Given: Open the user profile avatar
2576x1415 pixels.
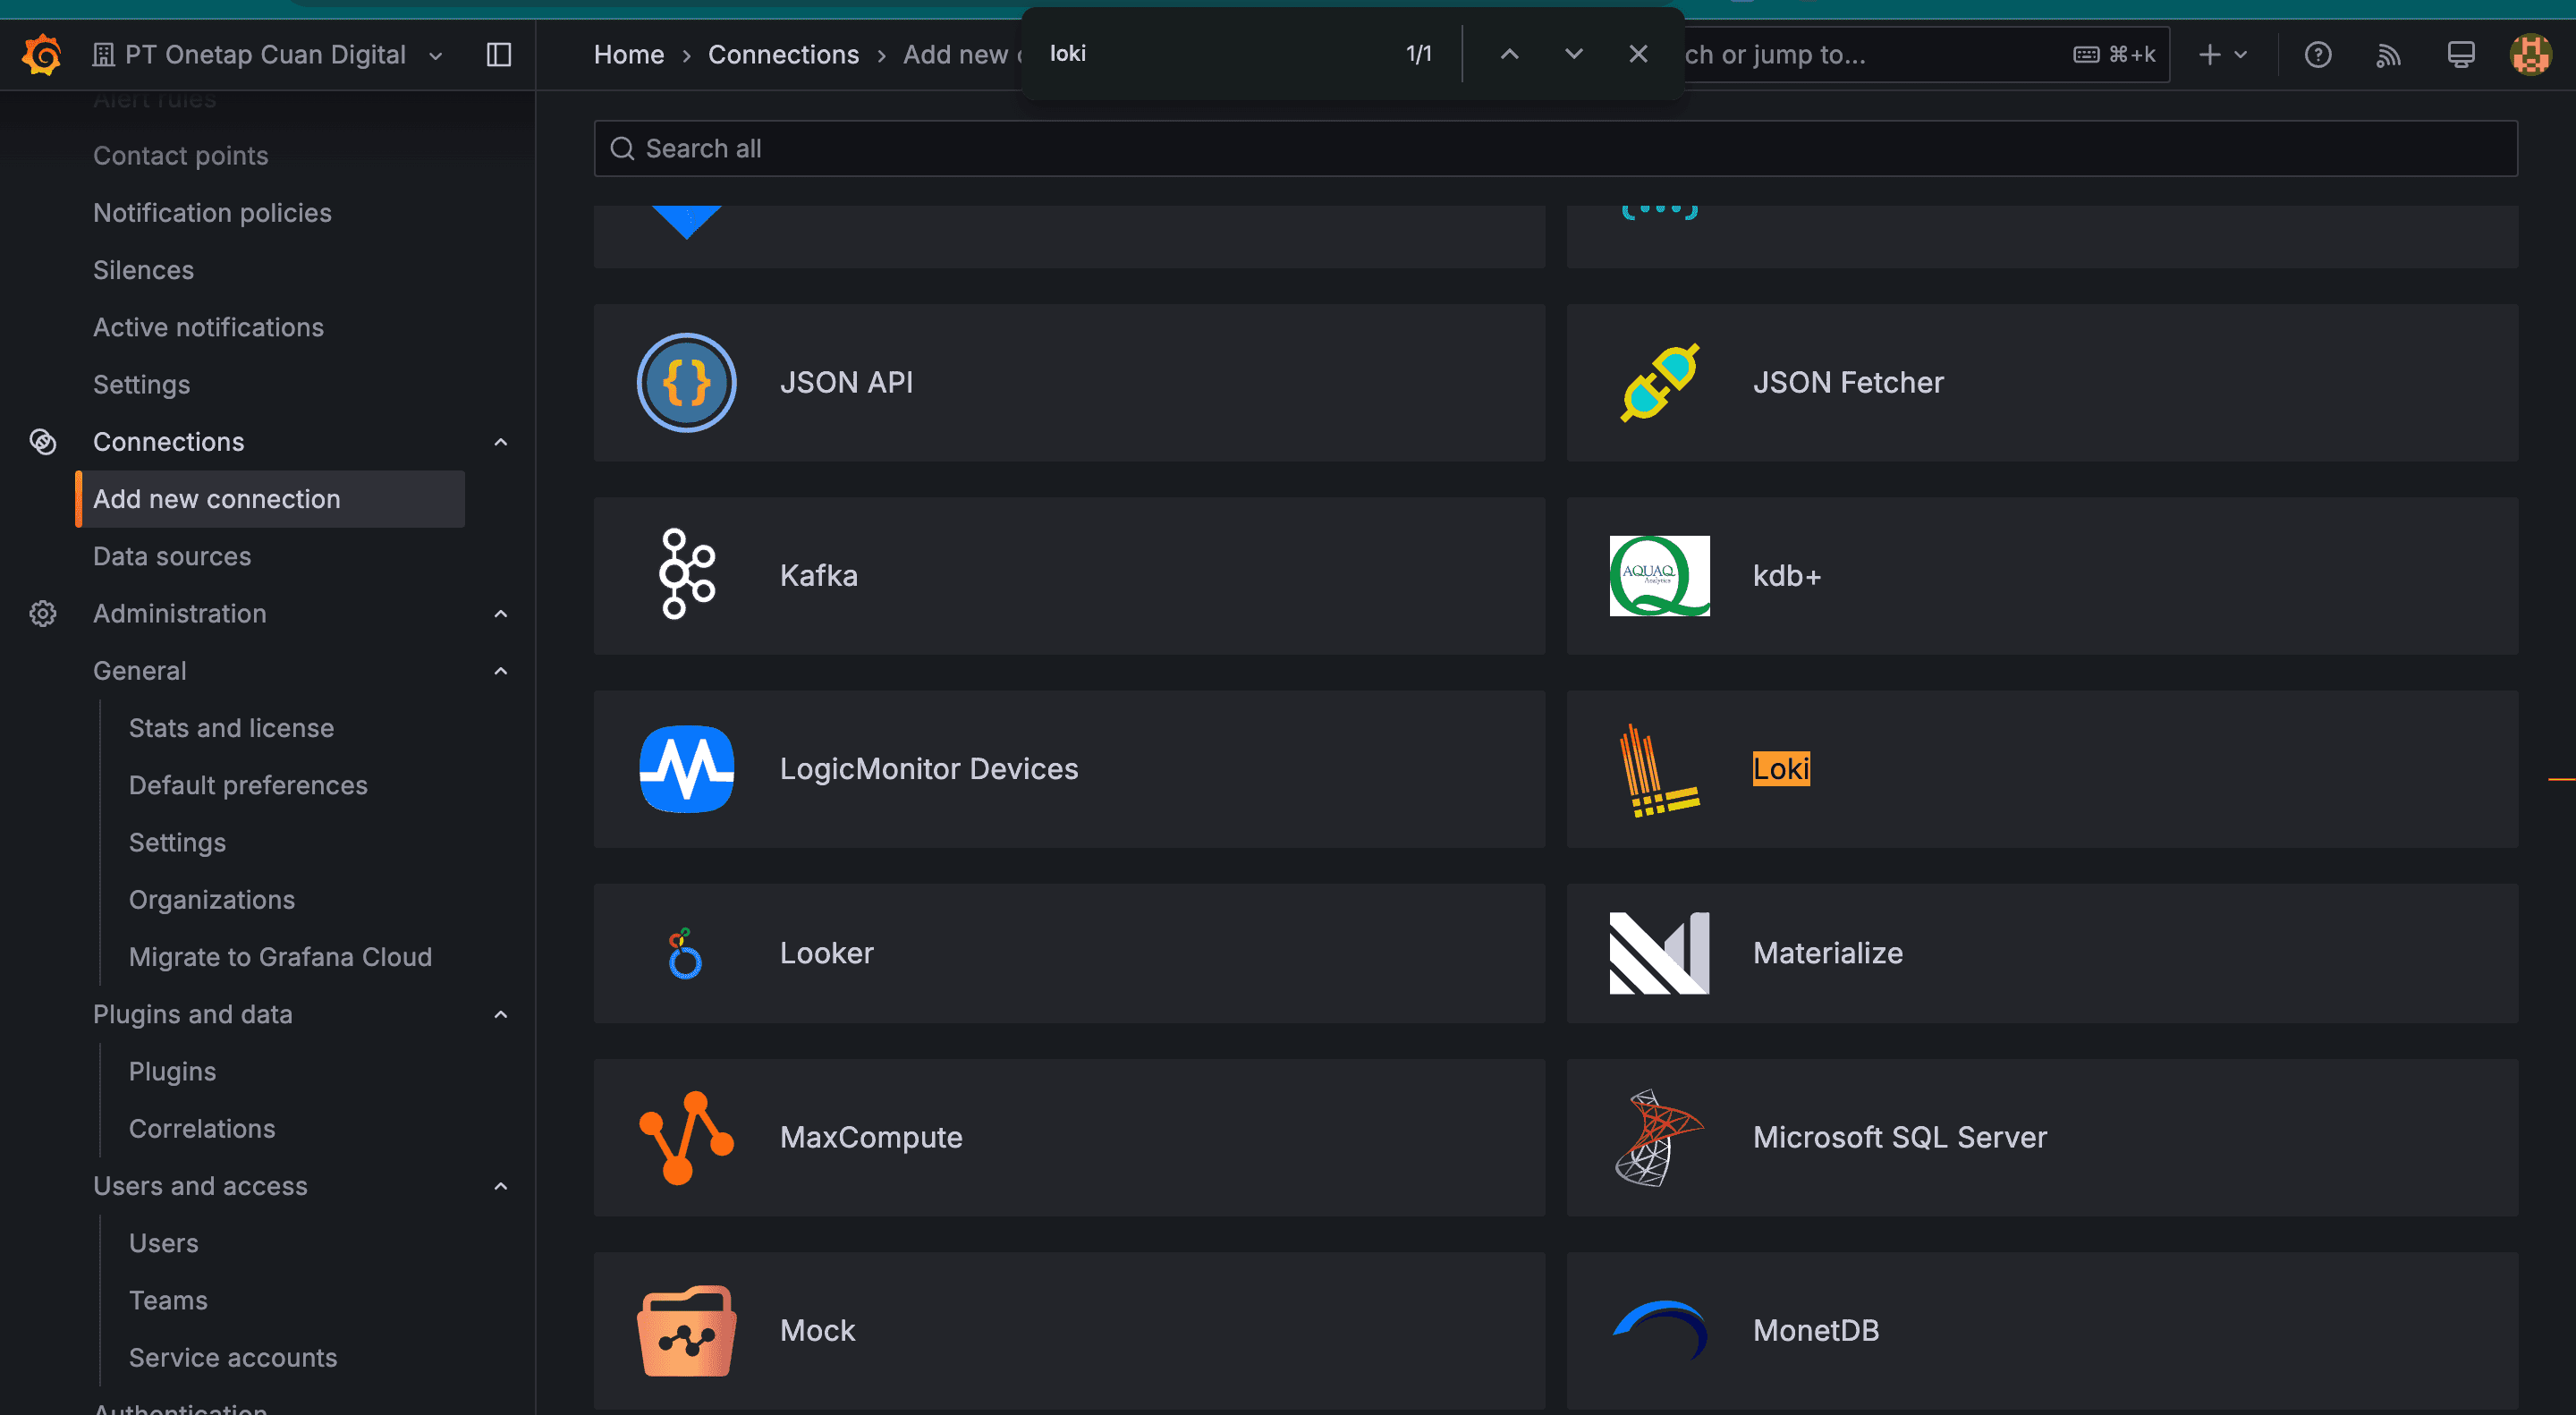Looking at the screenshot, I should (2531, 54).
